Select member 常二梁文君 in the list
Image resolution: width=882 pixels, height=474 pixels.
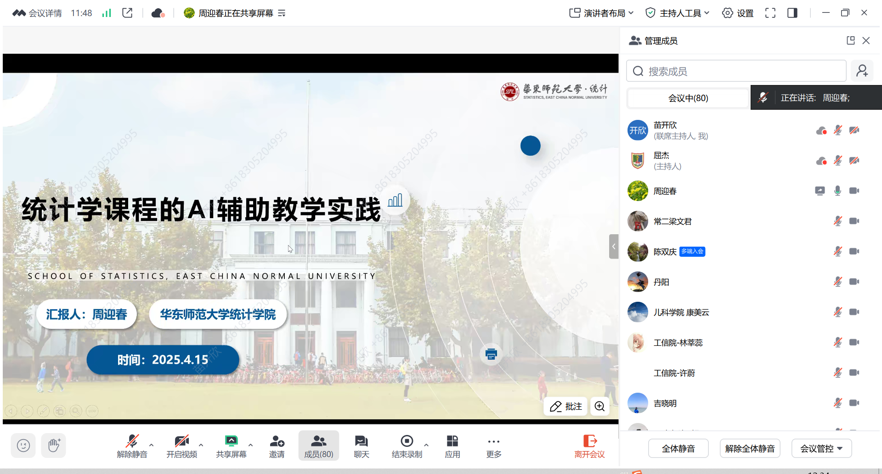click(x=750, y=221)
